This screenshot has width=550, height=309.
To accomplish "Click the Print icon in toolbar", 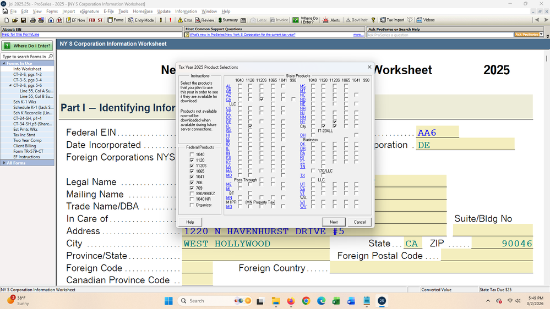I will (32, 20).
